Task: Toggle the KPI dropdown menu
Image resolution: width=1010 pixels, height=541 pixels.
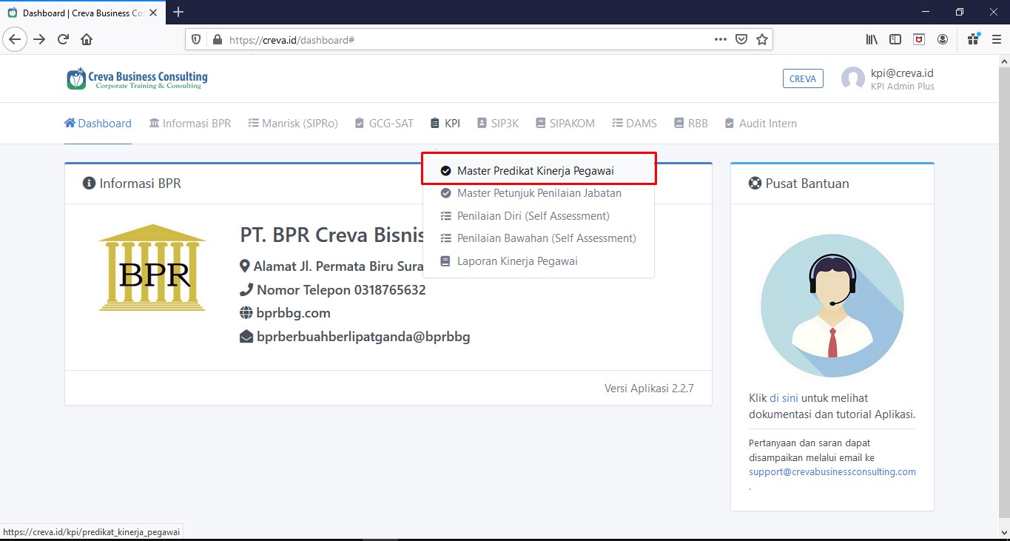Action: (x=445, y=124)
